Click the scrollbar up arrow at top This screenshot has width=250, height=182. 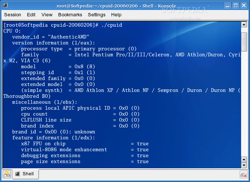[x=244, y=24]
